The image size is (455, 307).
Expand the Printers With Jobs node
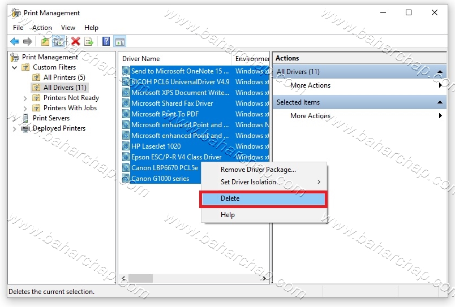click(25, 109)
